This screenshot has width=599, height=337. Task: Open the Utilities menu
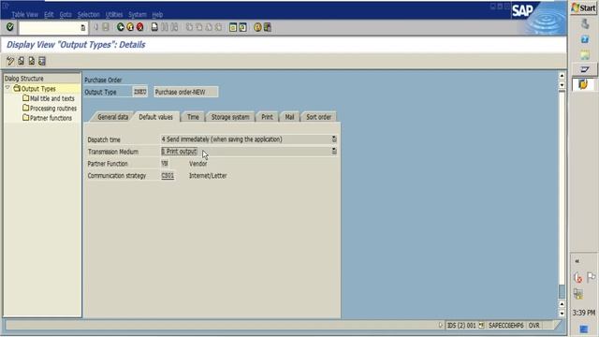coord(114,15)
